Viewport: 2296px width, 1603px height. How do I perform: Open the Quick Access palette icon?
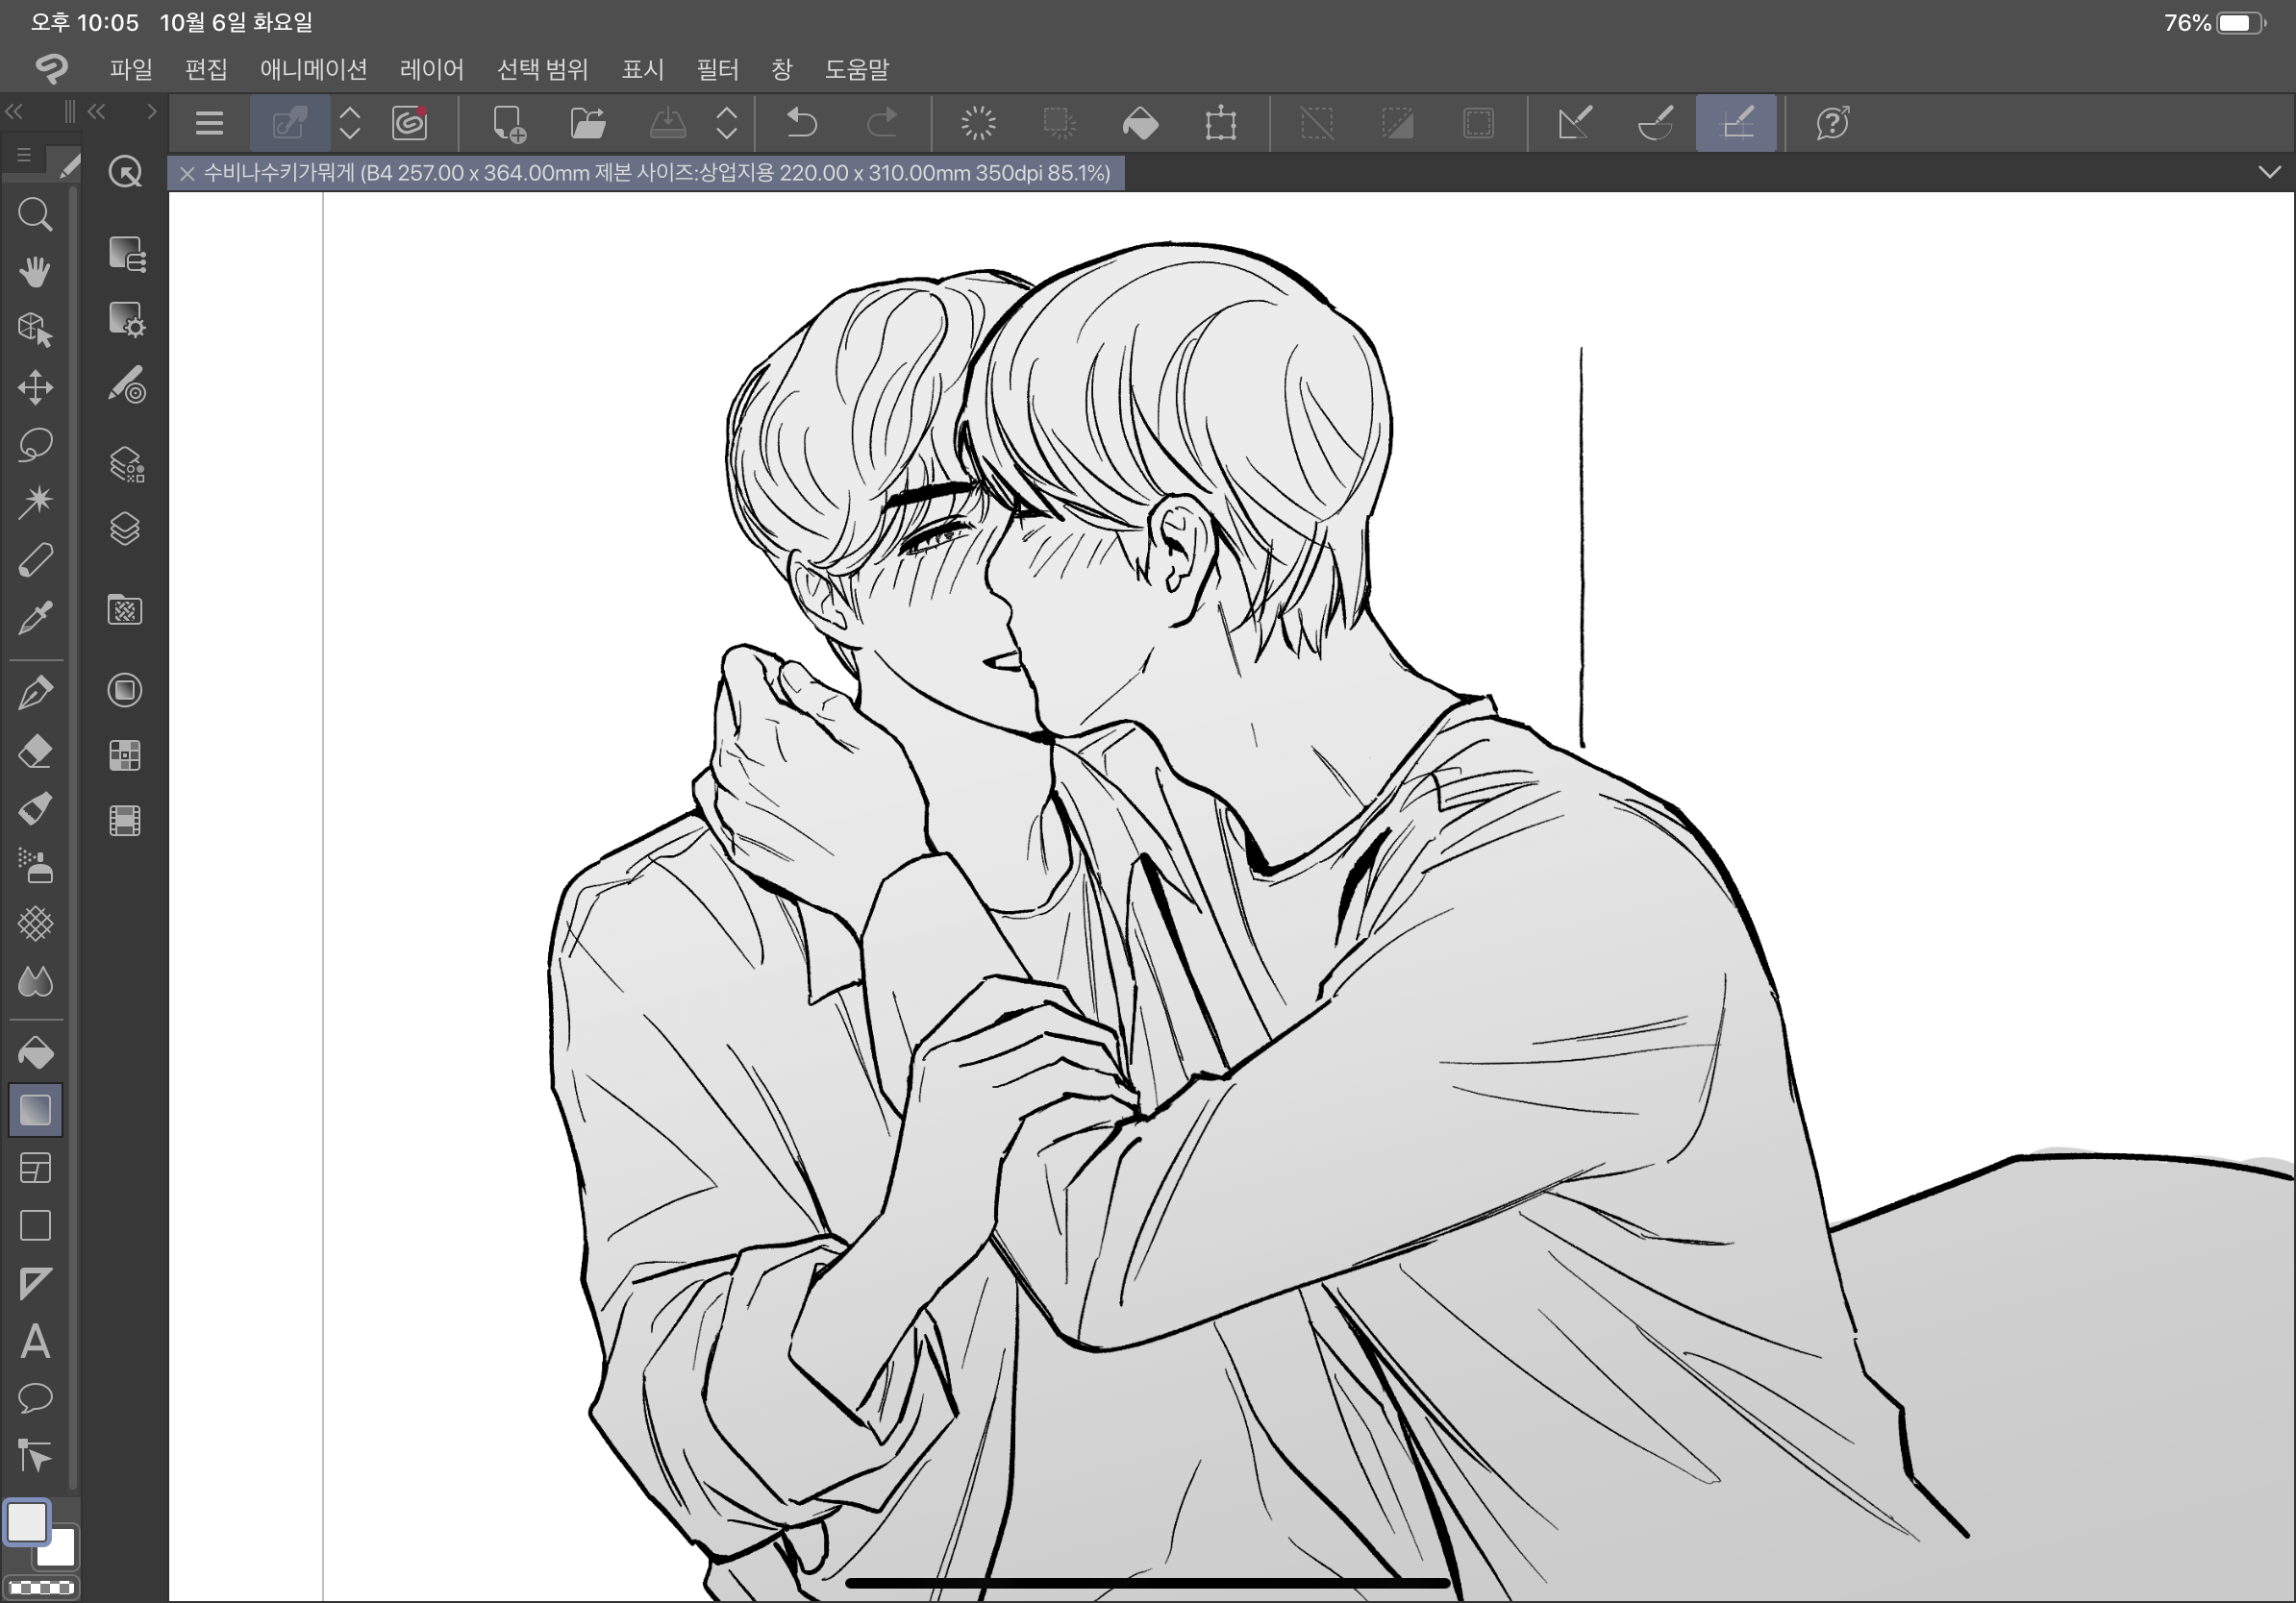125,173
